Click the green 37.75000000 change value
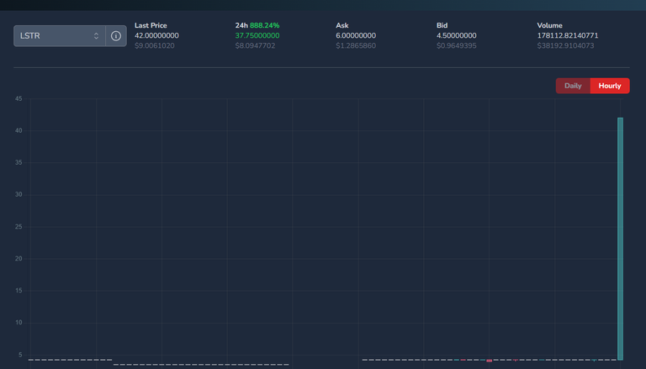Viewport: 646px width, 369px height. [x=257, y=35]
